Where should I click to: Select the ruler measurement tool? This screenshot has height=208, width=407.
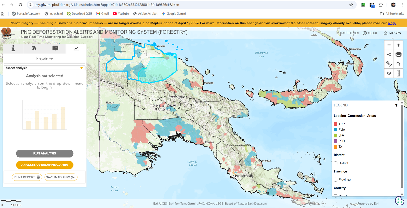[x=398, y=73]
